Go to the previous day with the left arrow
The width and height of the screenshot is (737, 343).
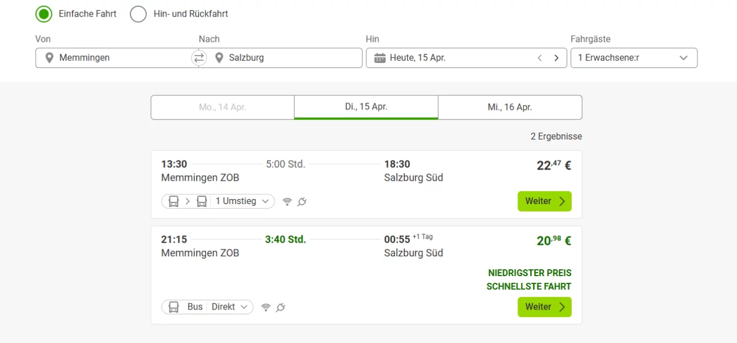(x=540, y=58)
